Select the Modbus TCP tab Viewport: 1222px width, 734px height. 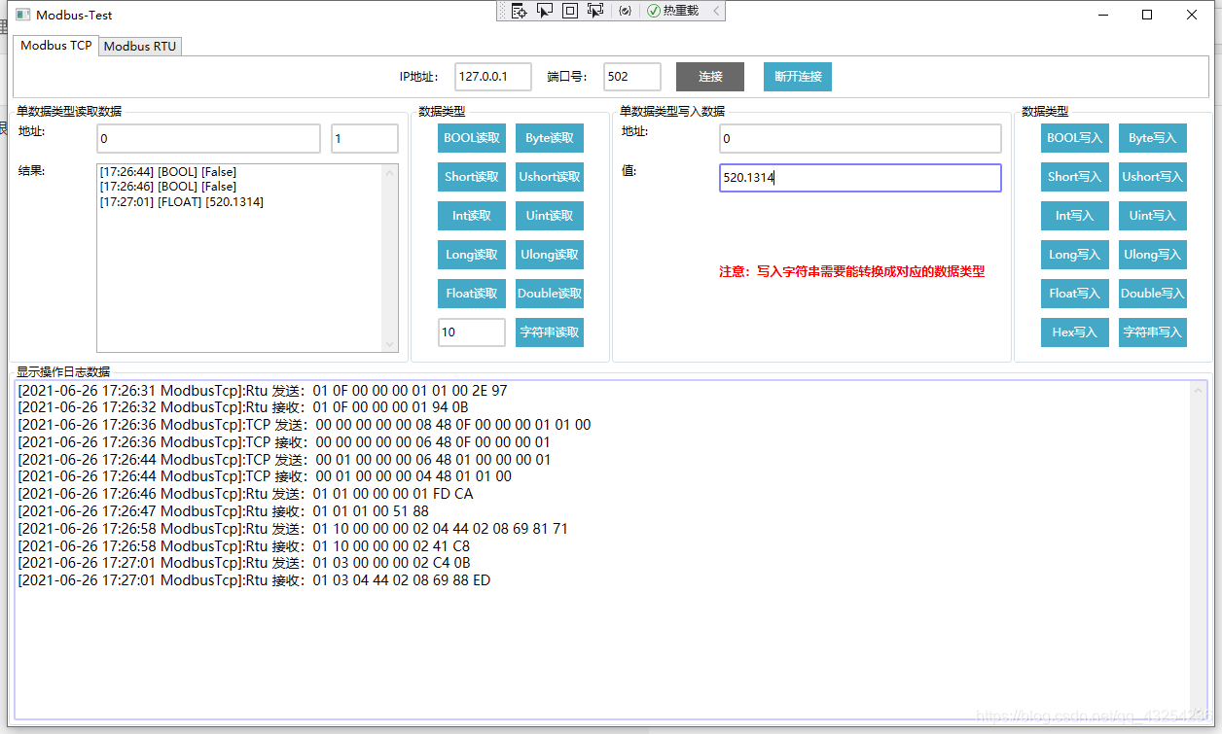pyautogui.click(x=54, y=46)
